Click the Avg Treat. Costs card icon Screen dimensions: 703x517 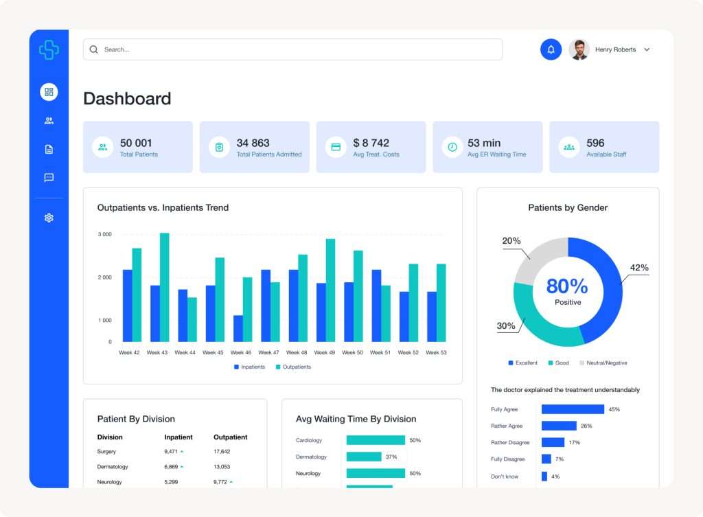(x=336, y=147)
